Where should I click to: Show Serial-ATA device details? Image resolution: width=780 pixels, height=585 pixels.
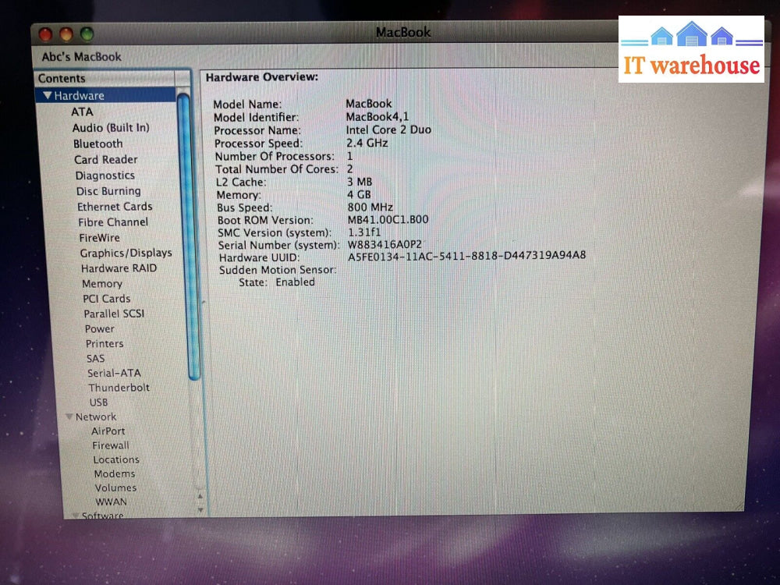pos(114,373)
